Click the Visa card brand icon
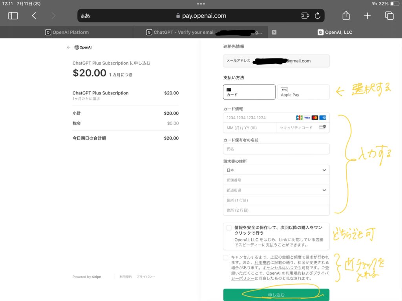402x301 pixels. [x=307, y=118]
